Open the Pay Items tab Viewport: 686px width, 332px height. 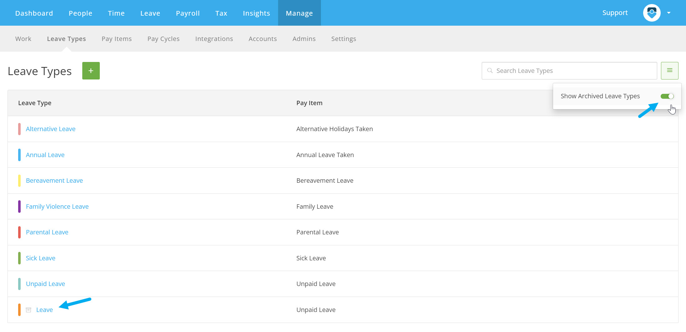click(x=117, y=39)
